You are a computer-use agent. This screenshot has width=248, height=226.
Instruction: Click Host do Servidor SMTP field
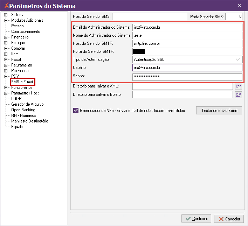(x=187, y=44)
